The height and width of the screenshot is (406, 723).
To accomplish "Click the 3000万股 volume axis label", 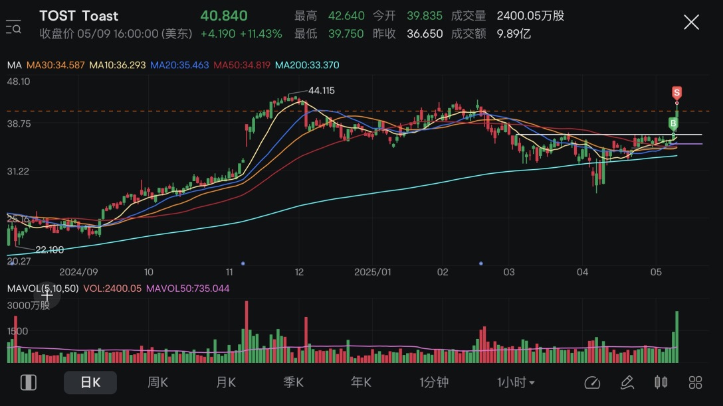I will [28, 305].
